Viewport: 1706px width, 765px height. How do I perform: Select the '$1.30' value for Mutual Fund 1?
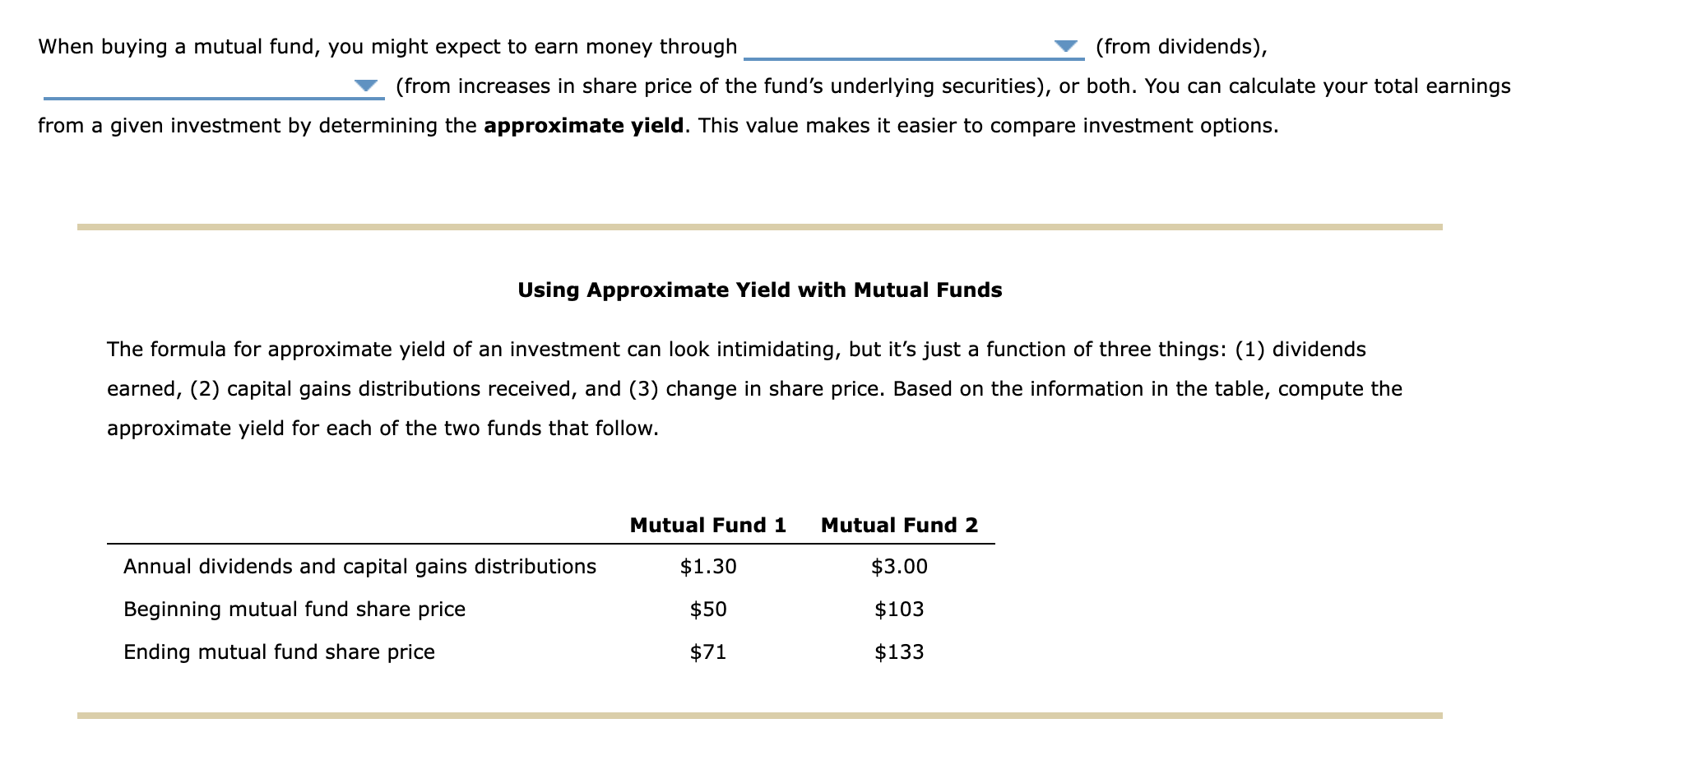coord(707,566)
